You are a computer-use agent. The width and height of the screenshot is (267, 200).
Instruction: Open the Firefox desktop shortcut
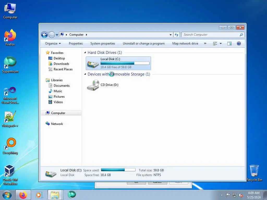pos(10,37)
